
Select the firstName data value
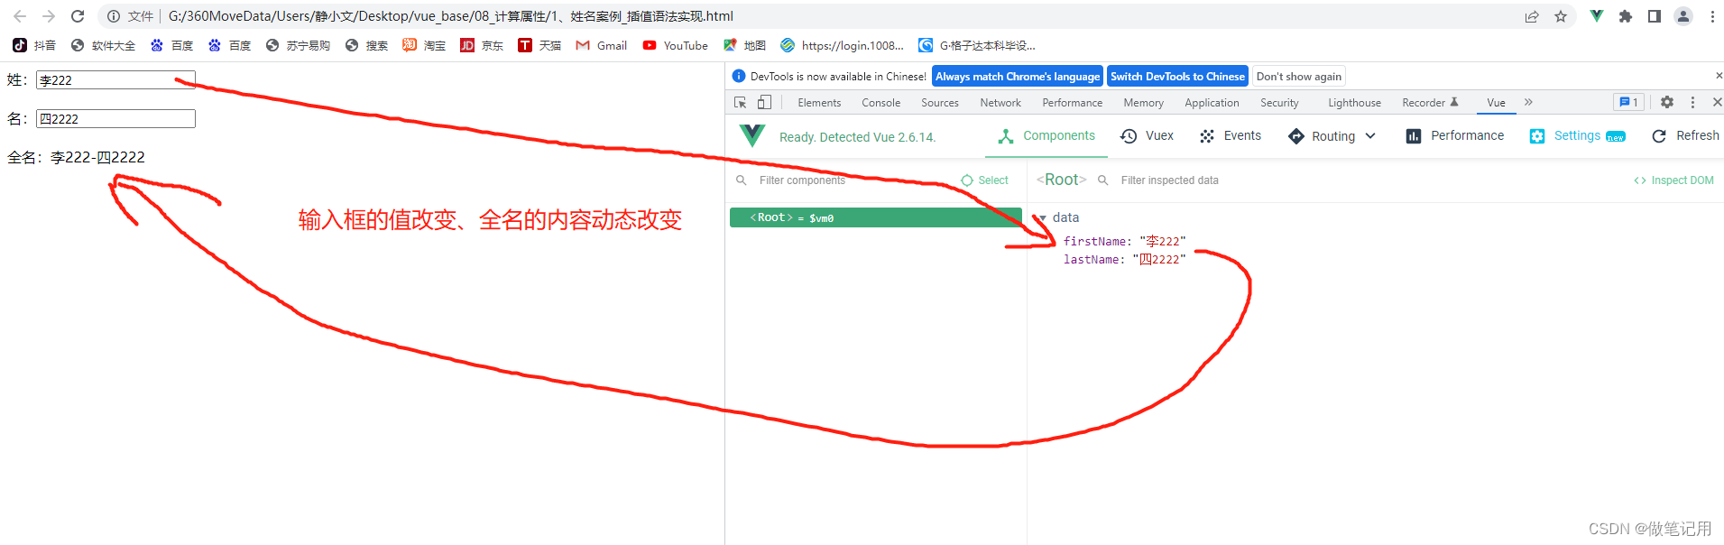1163,241
